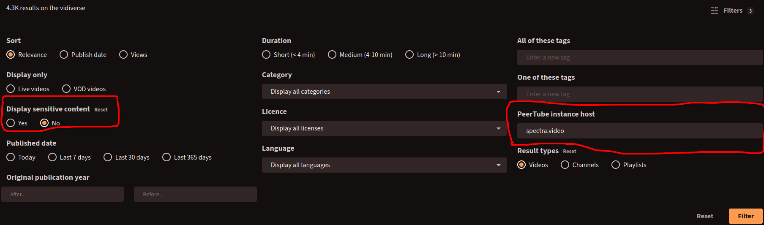
Task: Open the Filters toggle icon
Action: click(715, 11)
